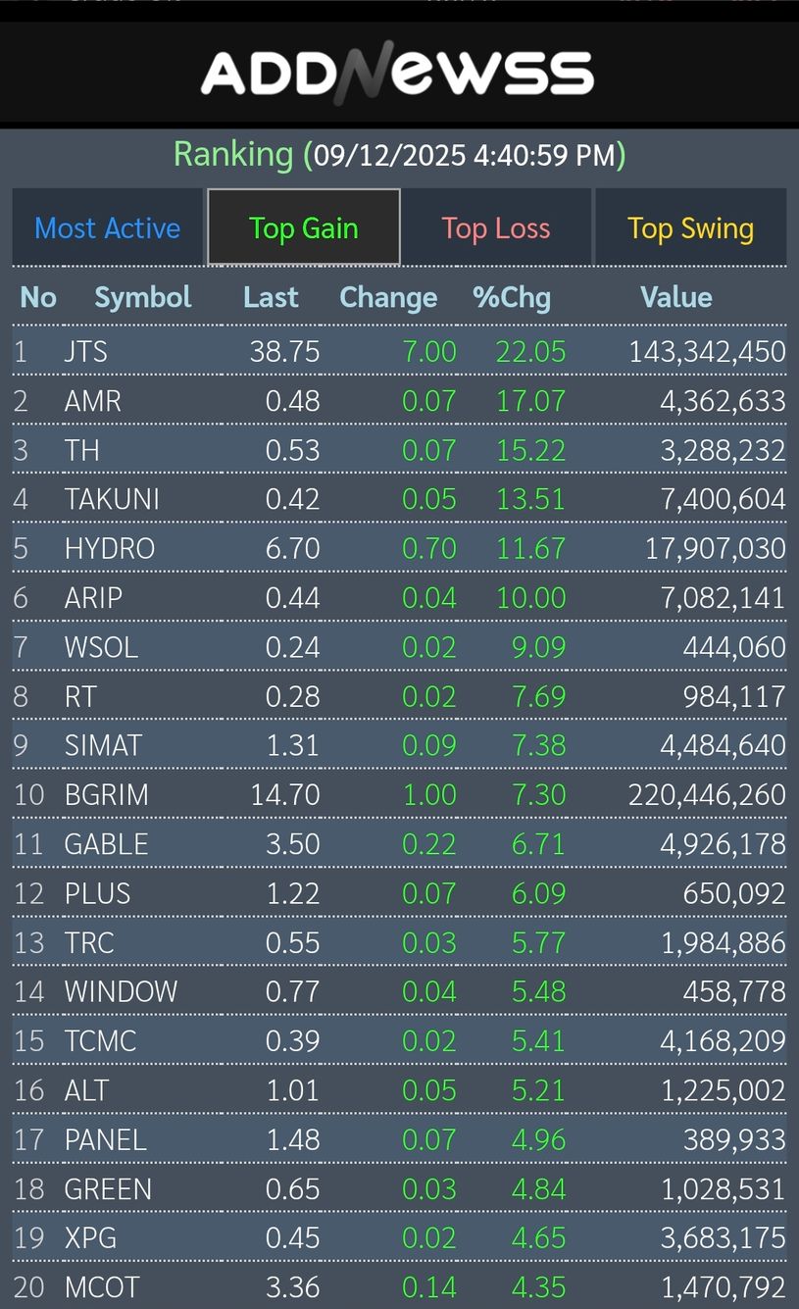Select the Top Gain tab
This screenshot has height=1309, width=799.
(303, 228)
